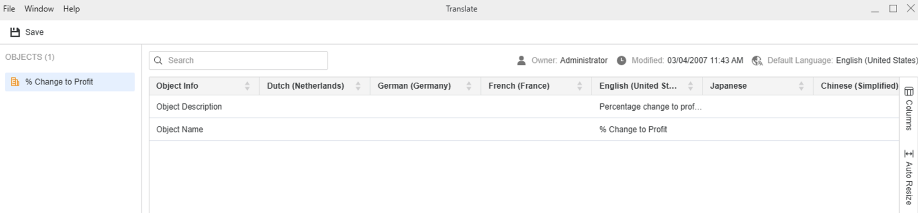Viewport: 918px width, 213px height.
Task: Open the Help menu
Action: pyautogui.click(x=71, y=9)
